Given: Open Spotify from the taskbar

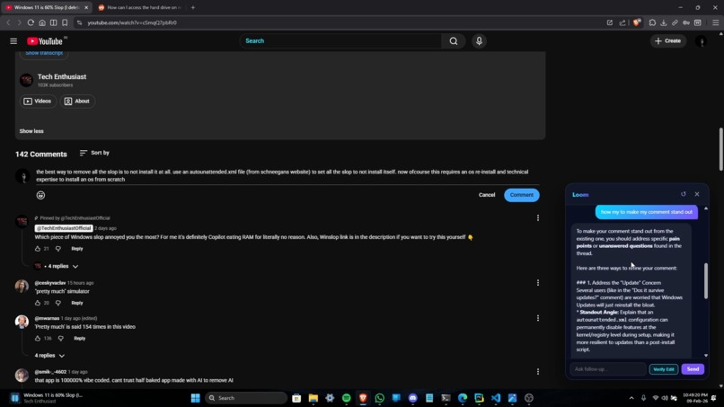Looking at the screenshot, I should (347, 398).
